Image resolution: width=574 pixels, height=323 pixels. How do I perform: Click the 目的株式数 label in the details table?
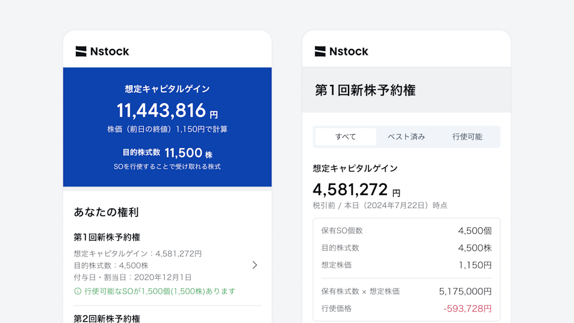[340, 248]
